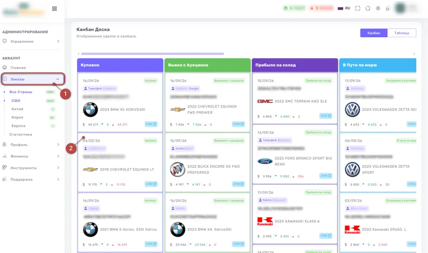This screenshot has height=253, width=428.
Task: Click the left arrow of kanban scrollbar
Action: click(x=79, y=54)
